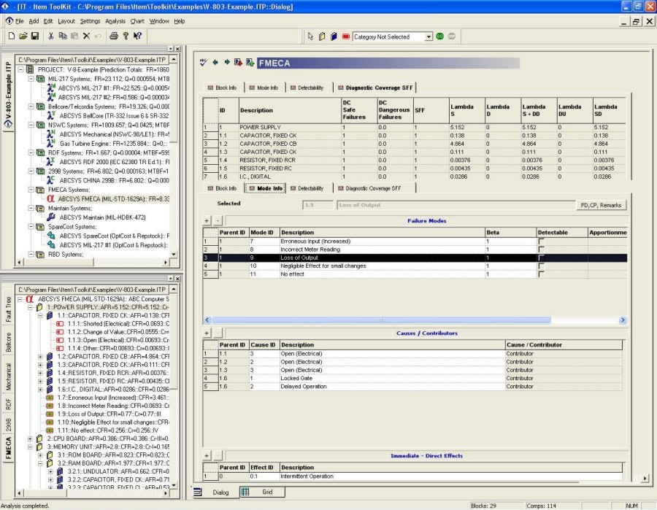Toggle Detectable checkbox for No effect row
Viewport: 657px width, 510px height.
(542, 274)
